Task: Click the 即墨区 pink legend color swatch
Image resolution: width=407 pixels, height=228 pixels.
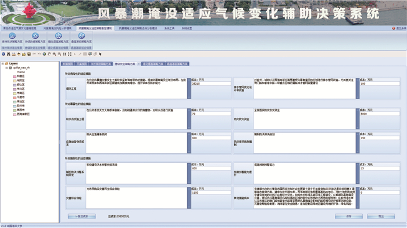Action: 15,77
